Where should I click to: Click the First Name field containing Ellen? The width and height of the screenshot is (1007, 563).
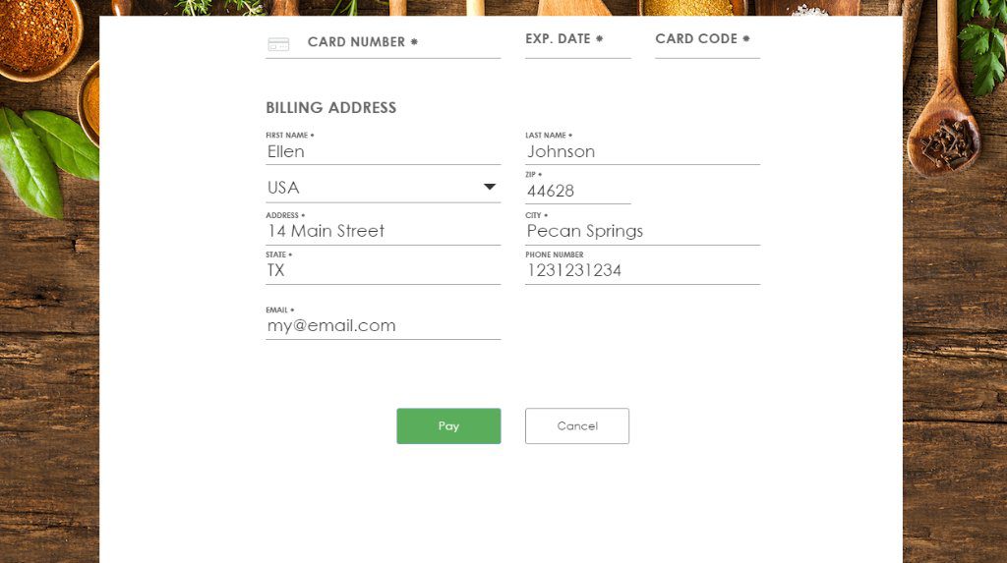[383, 151]
